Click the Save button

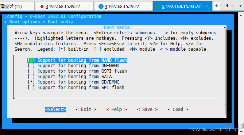pyautogui.click(x=147, y=109)
